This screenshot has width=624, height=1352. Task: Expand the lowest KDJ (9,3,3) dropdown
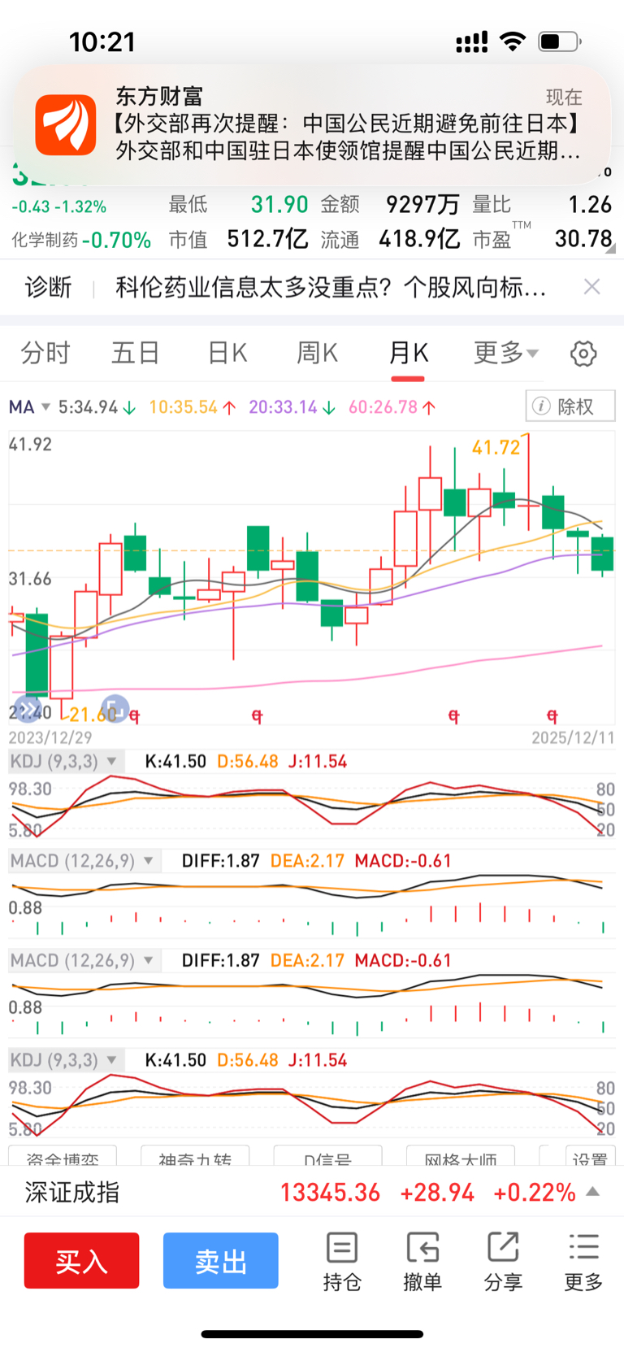[x=66, y=1060]
